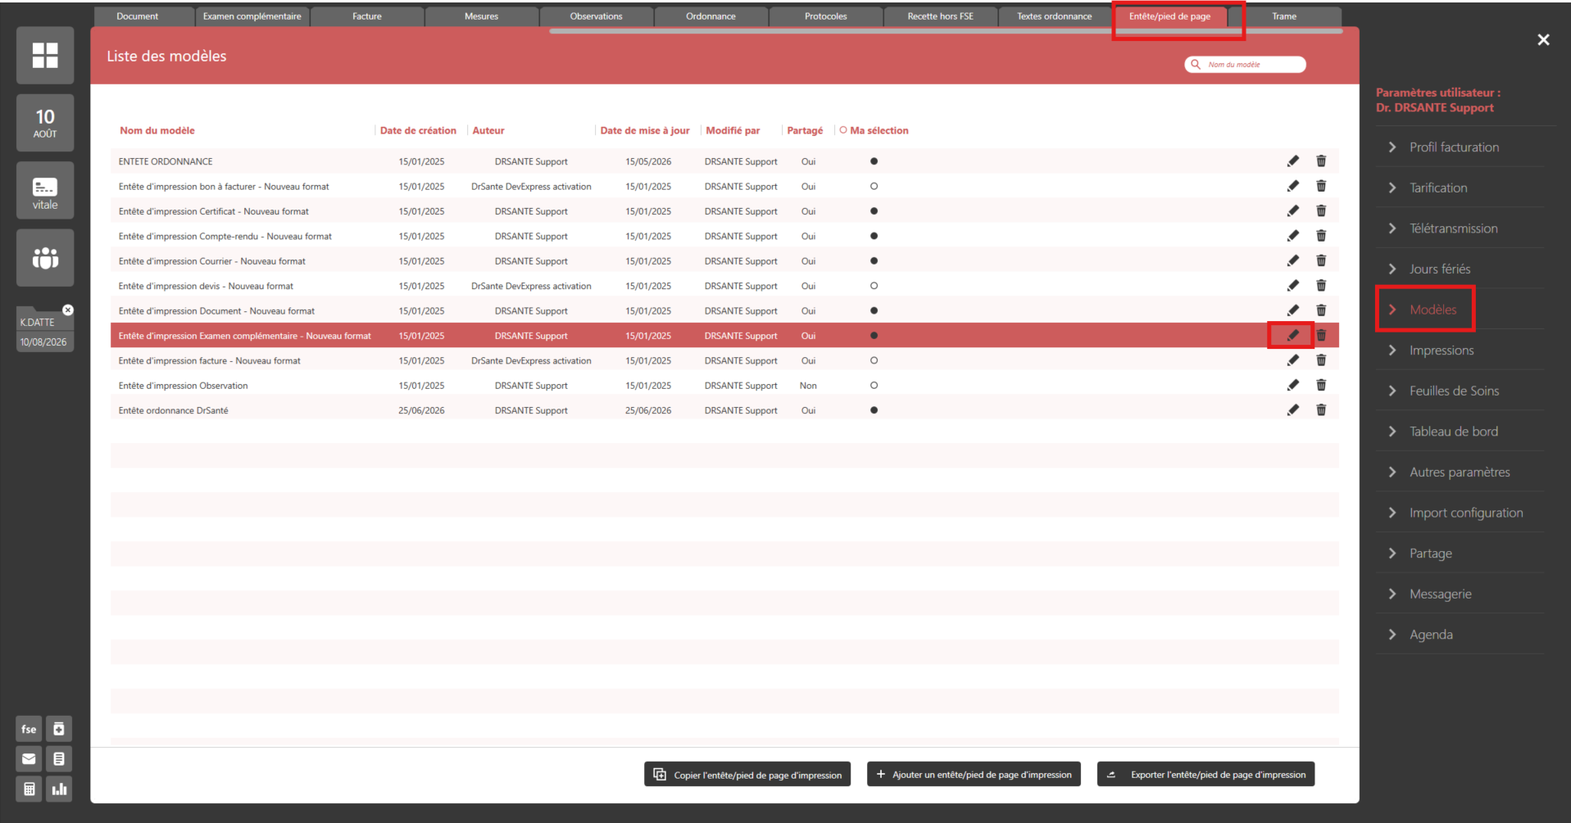Switch to the Protocoles tab
This screenshot has height=823, width=1571.
point(826,16)
